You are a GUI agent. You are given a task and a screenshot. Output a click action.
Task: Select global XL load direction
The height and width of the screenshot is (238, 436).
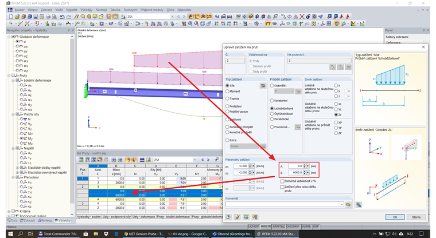click(336, 104)
